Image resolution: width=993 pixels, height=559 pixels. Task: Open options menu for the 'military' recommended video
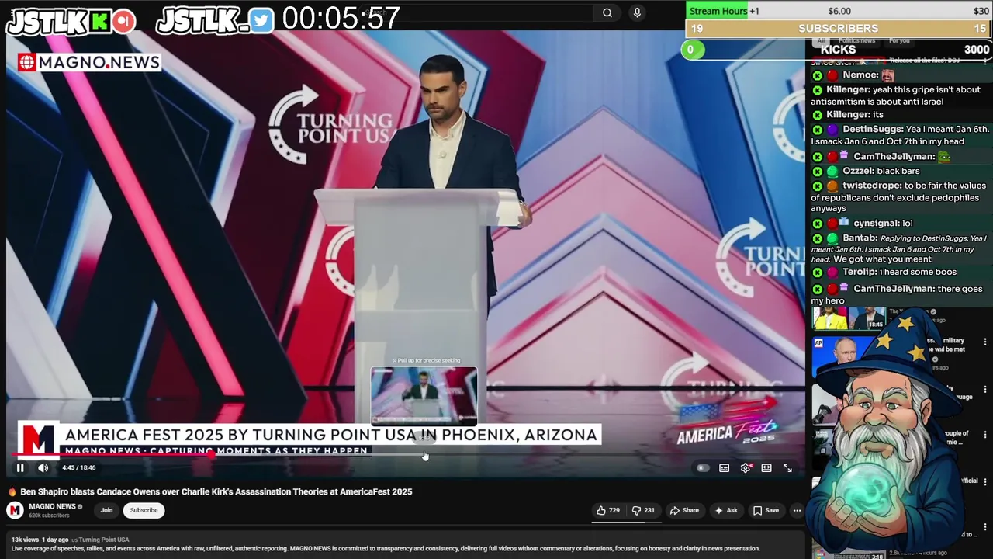pos(985,342)
